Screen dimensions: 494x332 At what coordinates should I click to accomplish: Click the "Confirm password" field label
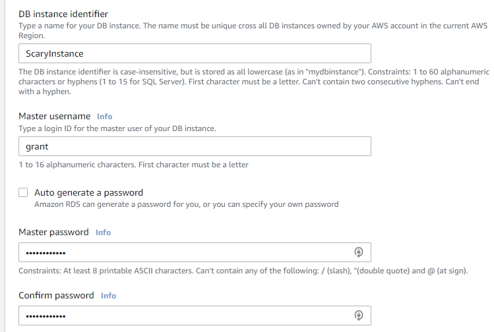[56, 295]
